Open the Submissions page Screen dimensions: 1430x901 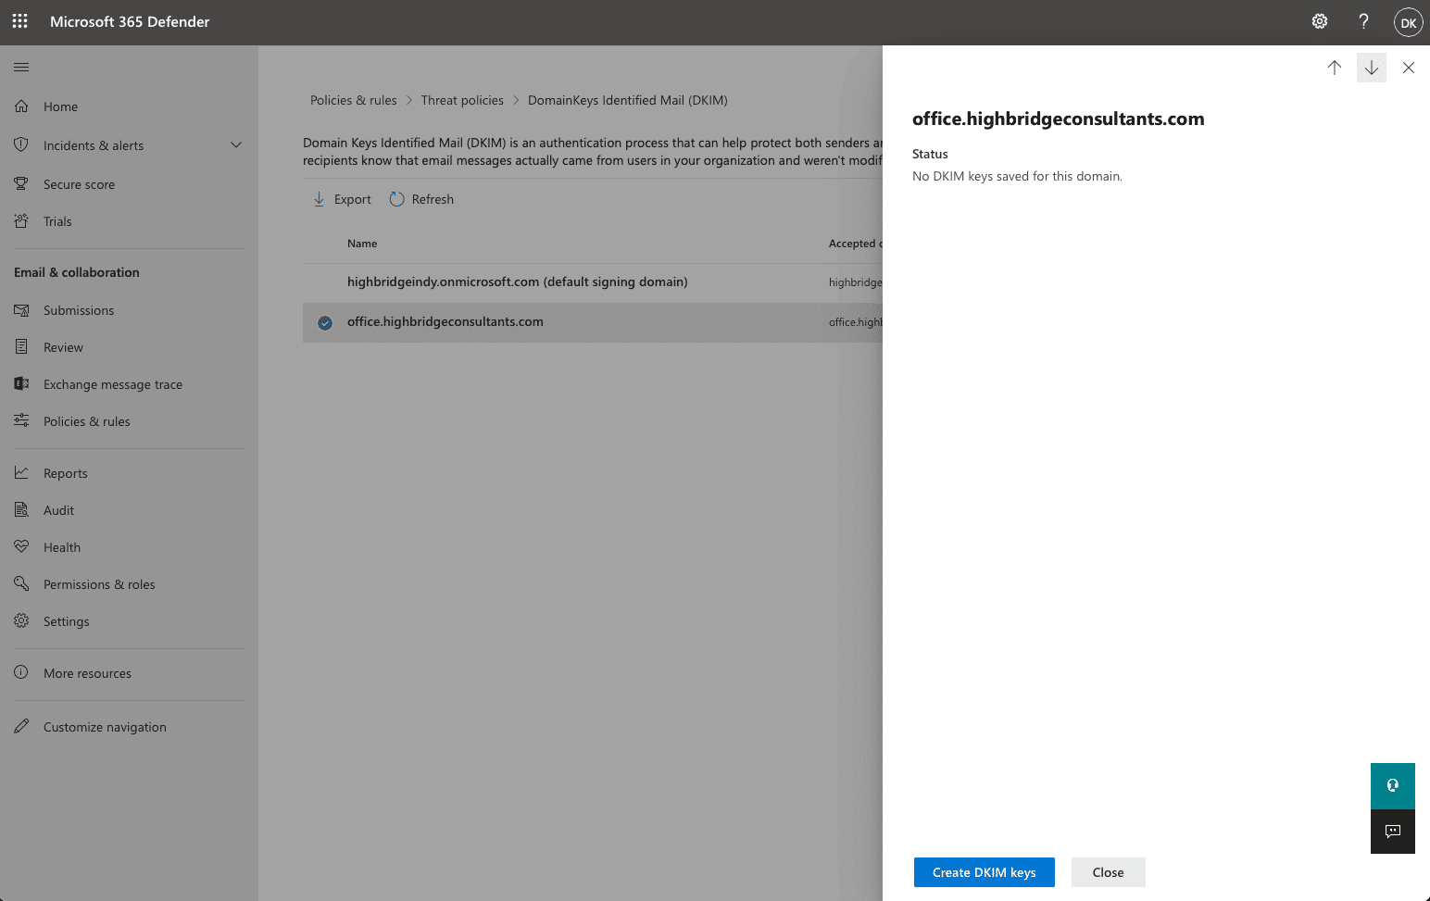click(x=79, y=309)
